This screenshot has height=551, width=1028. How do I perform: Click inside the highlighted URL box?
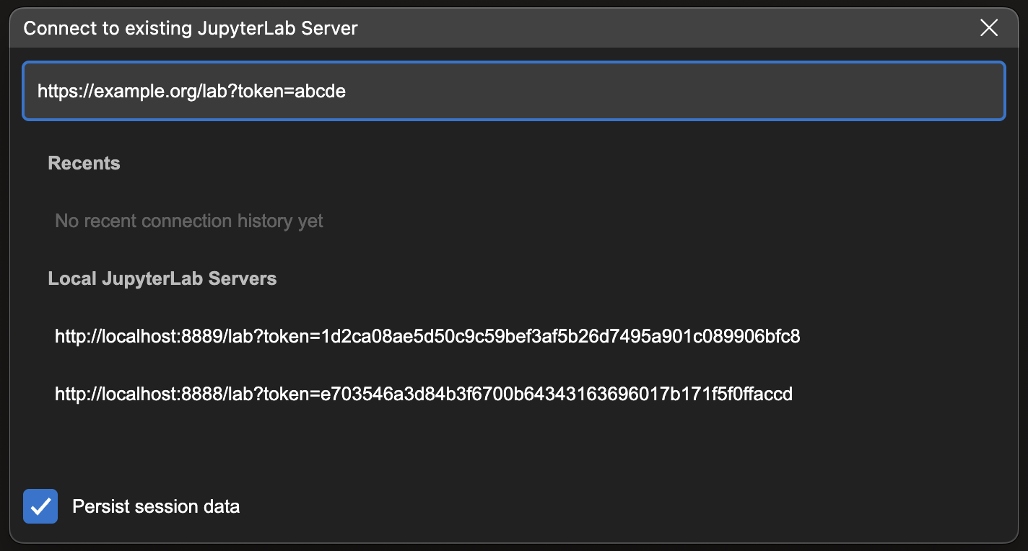(514, 91)
